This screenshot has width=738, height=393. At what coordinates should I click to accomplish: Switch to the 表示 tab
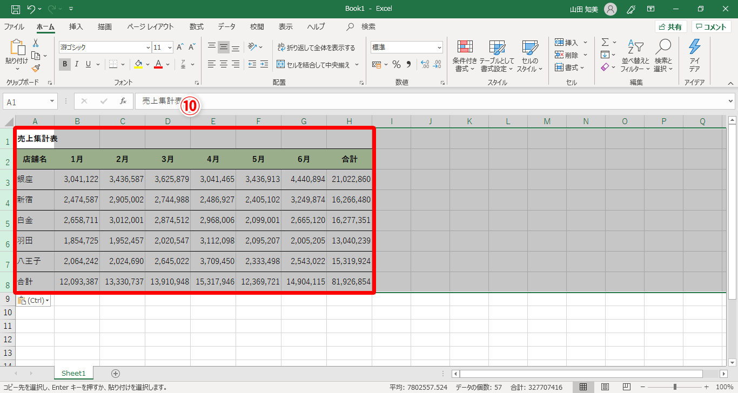coord(286,26)
